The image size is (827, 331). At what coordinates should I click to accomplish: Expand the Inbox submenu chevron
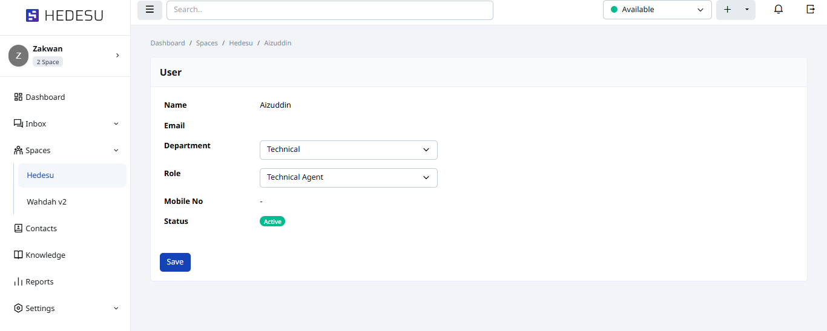[116, 124]
